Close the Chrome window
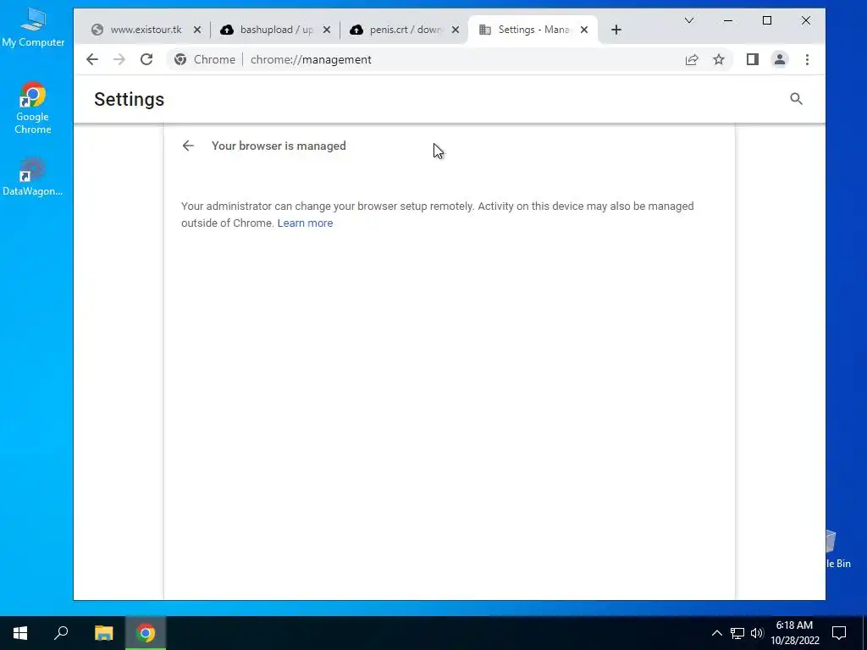 806,20
